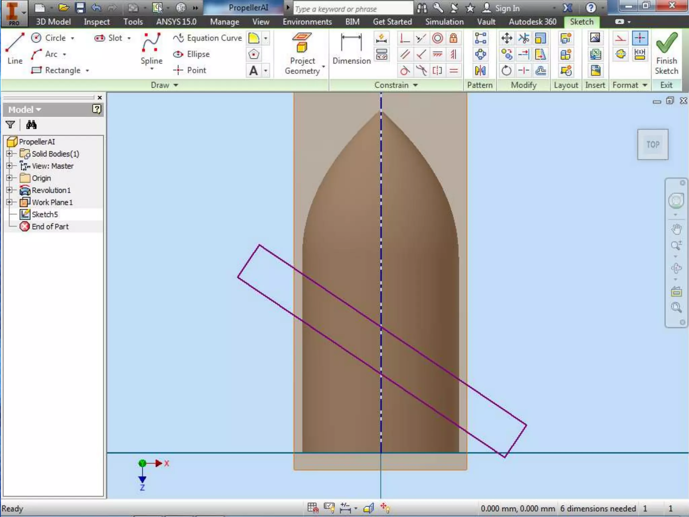The image size is (689, 517).
Task: Expand the Solid Bodies(1) node
Action: (9, 154)
